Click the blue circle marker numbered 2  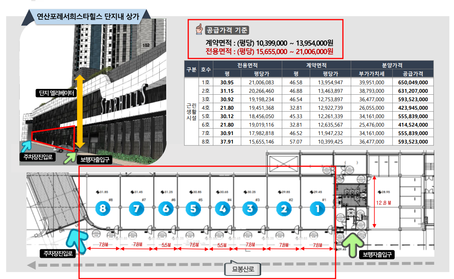pyautogui.click(x=284, y=209)
